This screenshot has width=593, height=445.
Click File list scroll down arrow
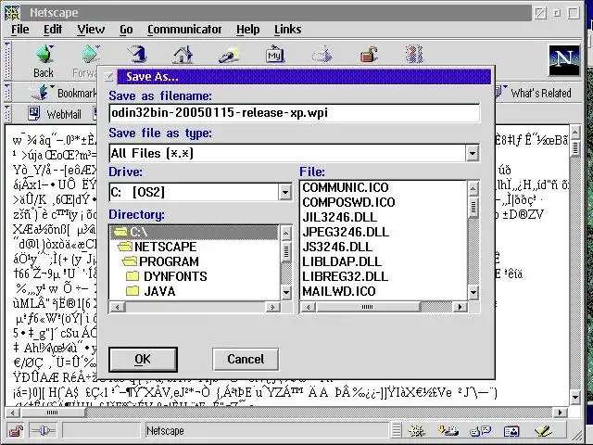click(473, 292)
